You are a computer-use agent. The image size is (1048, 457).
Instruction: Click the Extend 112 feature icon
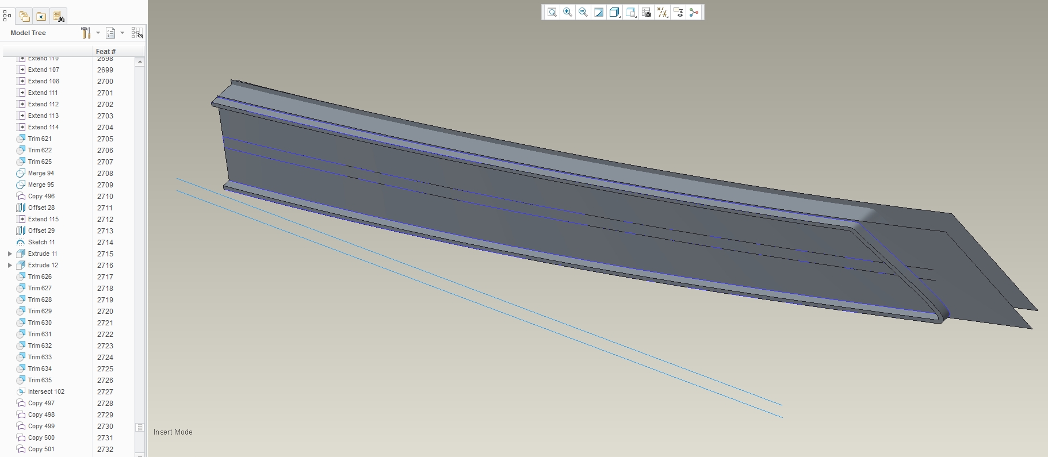pyautogui.click(x=21, y=104)
